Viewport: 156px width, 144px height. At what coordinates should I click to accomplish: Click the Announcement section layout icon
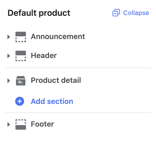pos(21,37)
